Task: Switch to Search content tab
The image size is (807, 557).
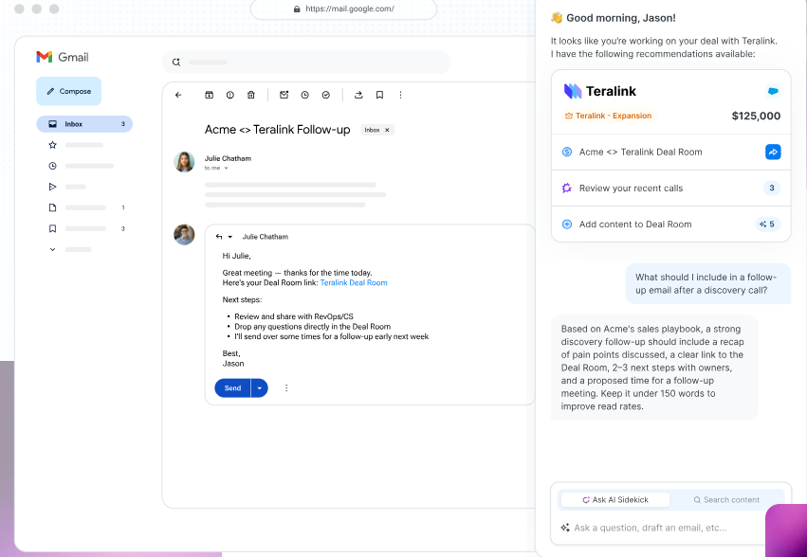Action: (726, 500)
